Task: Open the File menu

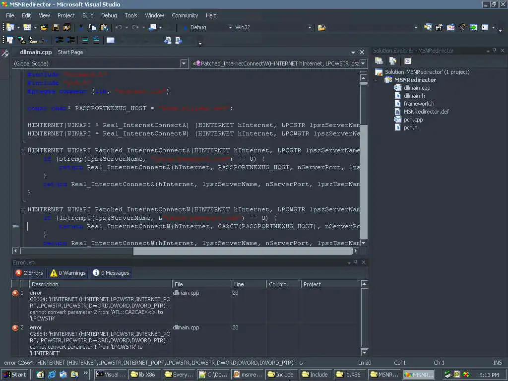Action: click(10, 15)
